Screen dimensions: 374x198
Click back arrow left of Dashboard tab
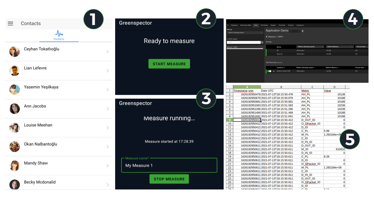228,25
